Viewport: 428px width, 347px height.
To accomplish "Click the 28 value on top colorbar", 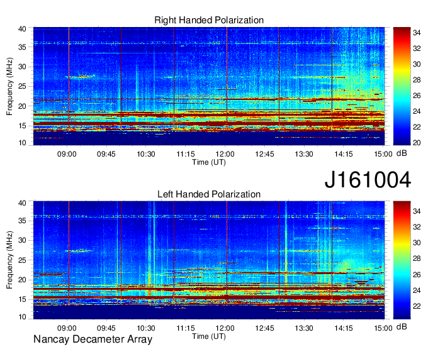I will coord(417,80).
